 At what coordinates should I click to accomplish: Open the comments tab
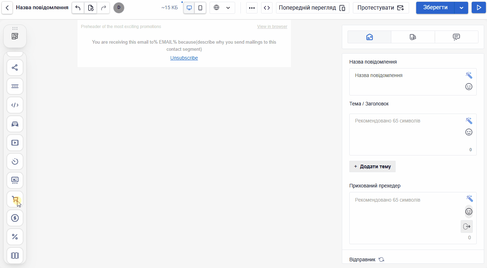456,37
